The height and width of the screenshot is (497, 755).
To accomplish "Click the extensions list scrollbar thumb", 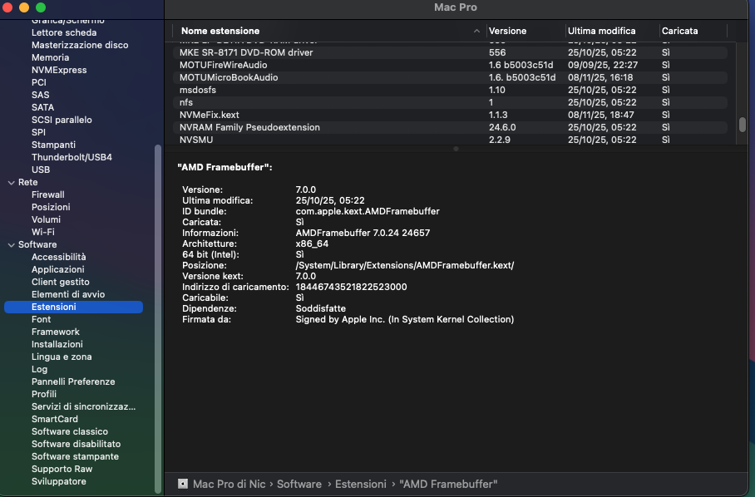I will tap(742, 124).
